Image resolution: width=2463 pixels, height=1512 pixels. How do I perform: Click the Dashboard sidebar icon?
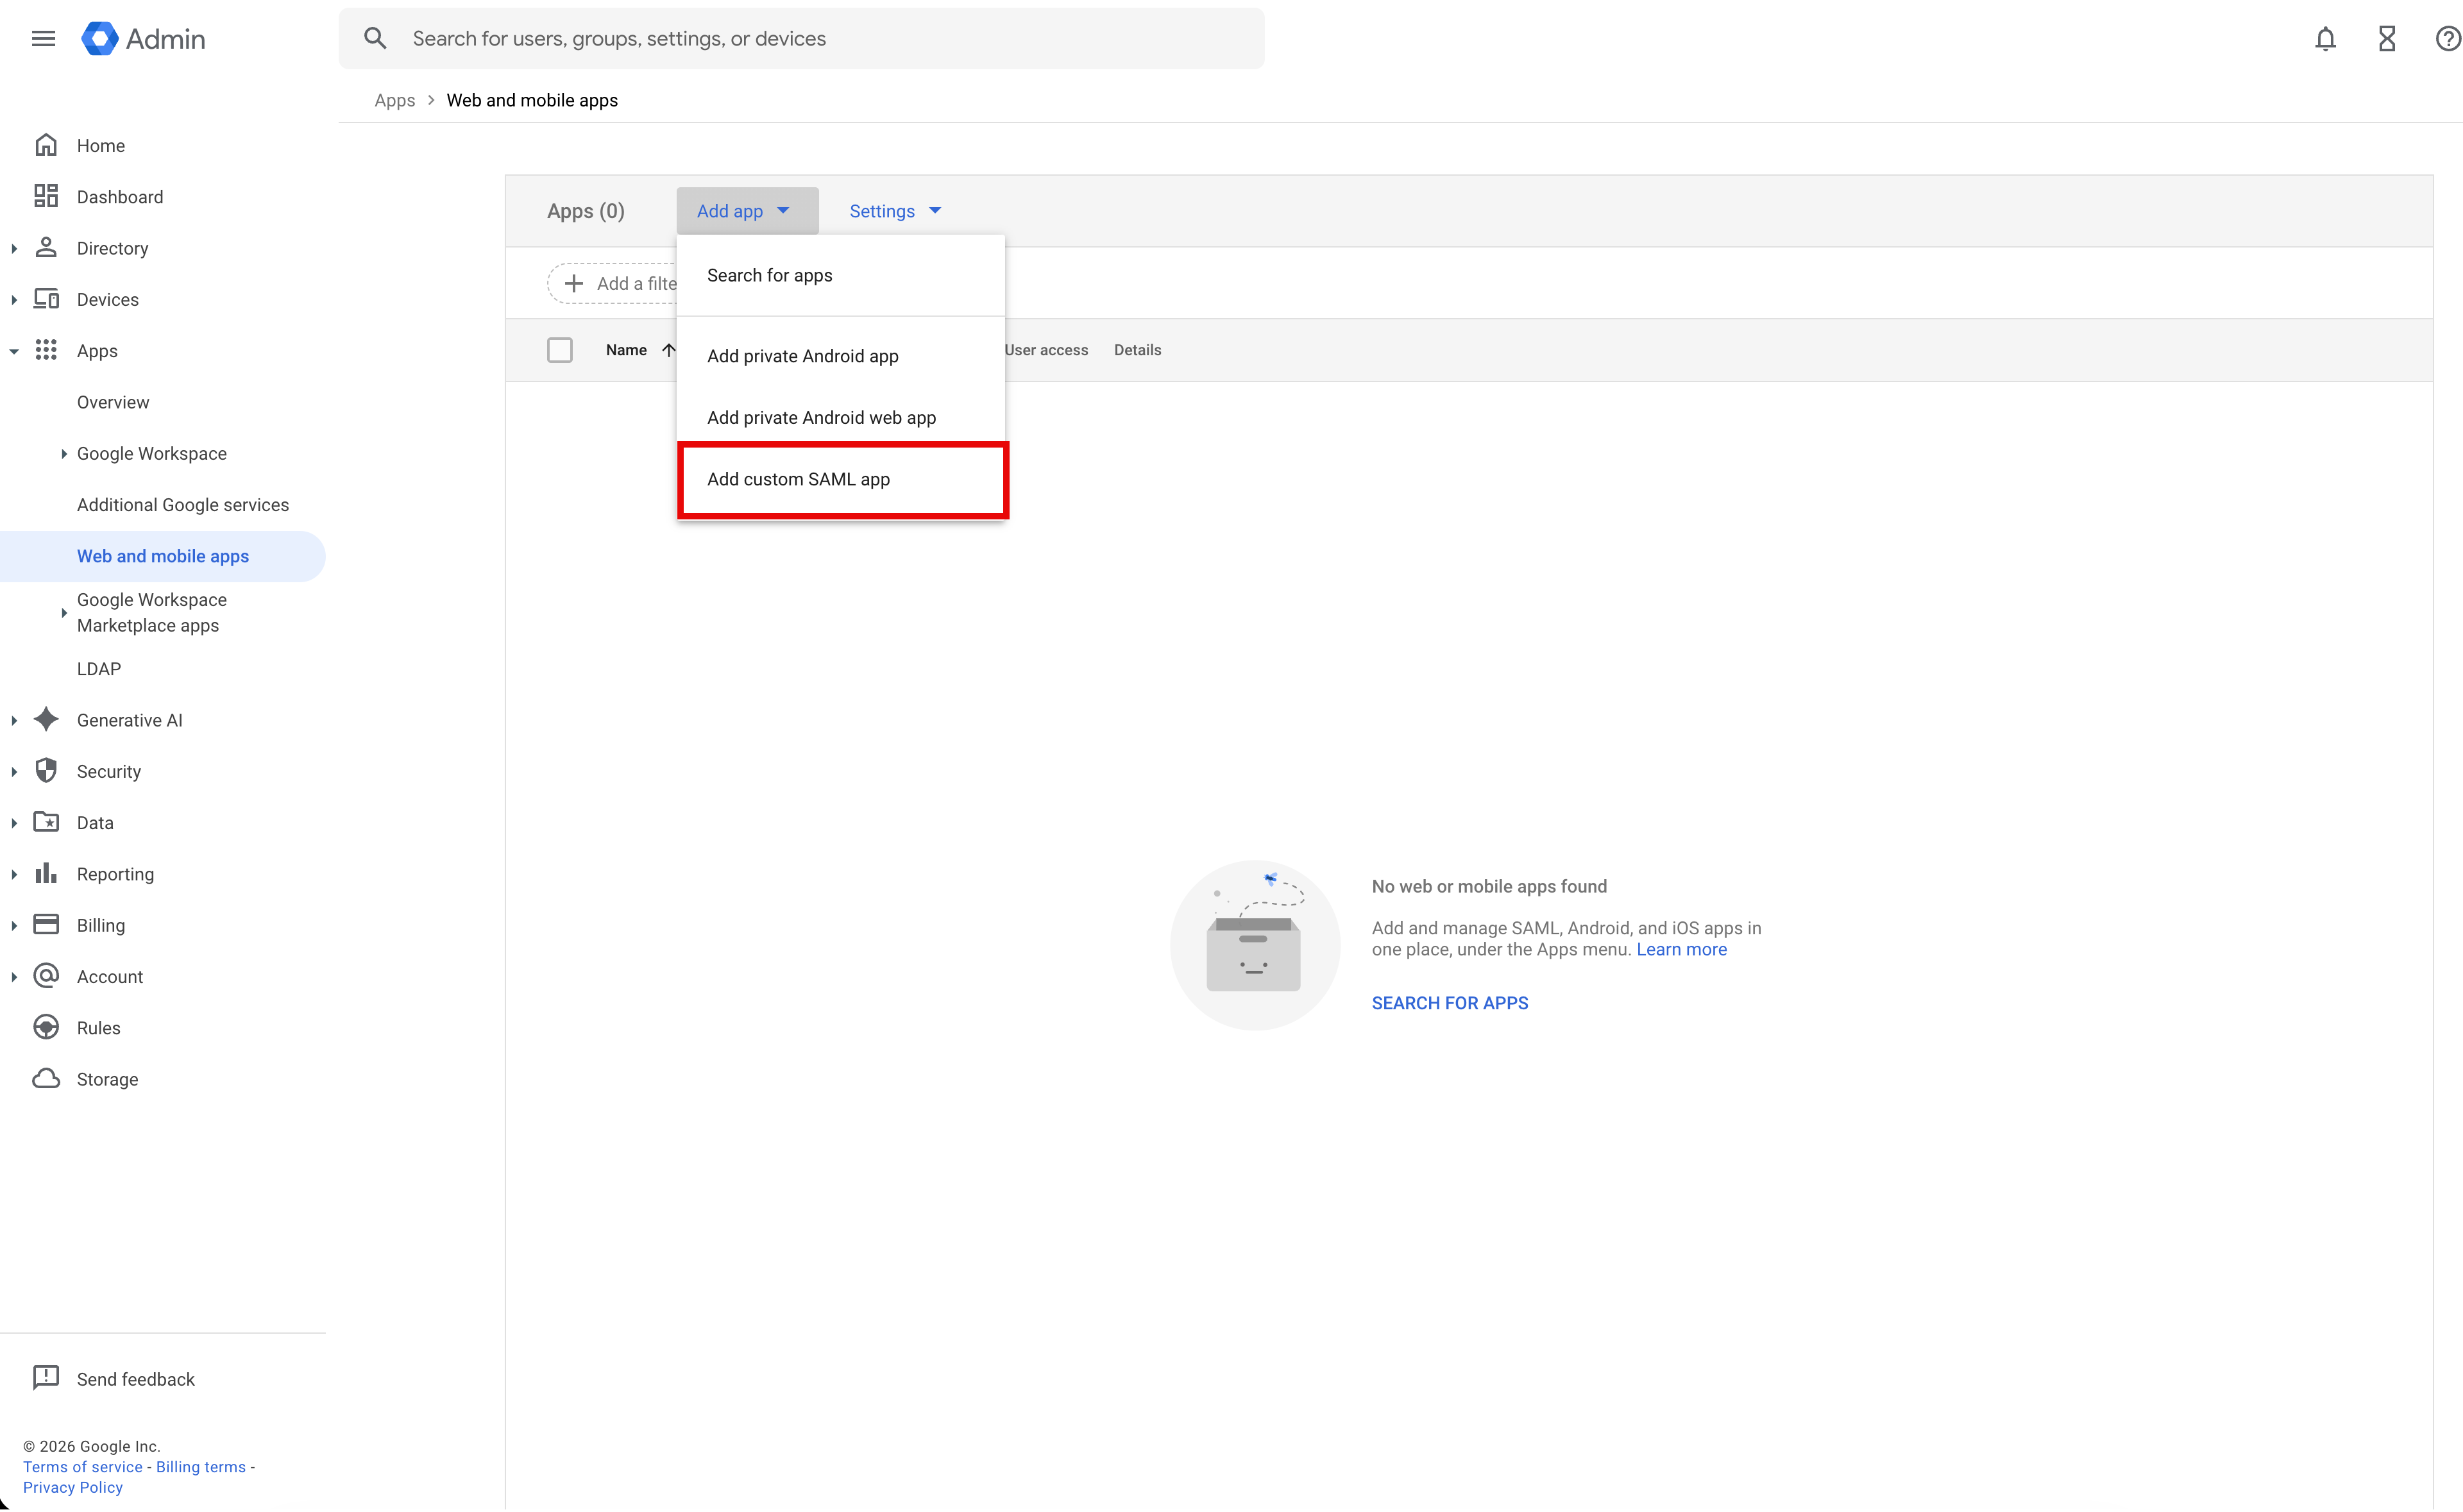(46, 196)
